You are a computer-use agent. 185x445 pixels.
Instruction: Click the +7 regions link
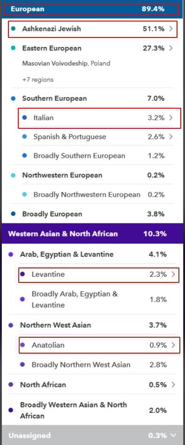(x=38, y=80)
